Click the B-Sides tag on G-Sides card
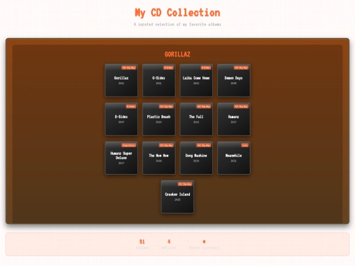This screenshot has width=355, height=266. pyautogui.click(x=168, y=68)
